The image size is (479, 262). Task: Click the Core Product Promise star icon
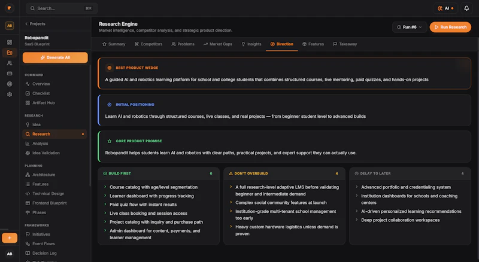(x=110, y=141)
